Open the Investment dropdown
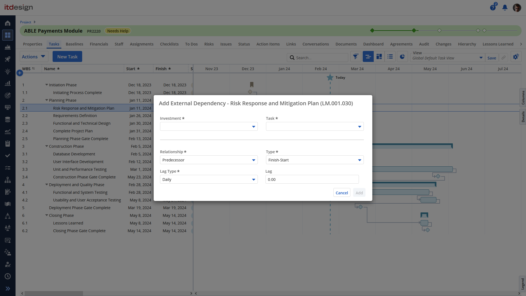Screen dimensions: 526x296 click(209, 126)
